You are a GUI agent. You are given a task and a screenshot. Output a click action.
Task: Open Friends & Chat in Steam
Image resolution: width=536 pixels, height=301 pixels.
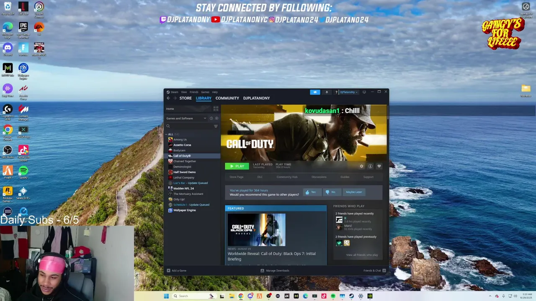pyautogui.click(x=374, y=271)
